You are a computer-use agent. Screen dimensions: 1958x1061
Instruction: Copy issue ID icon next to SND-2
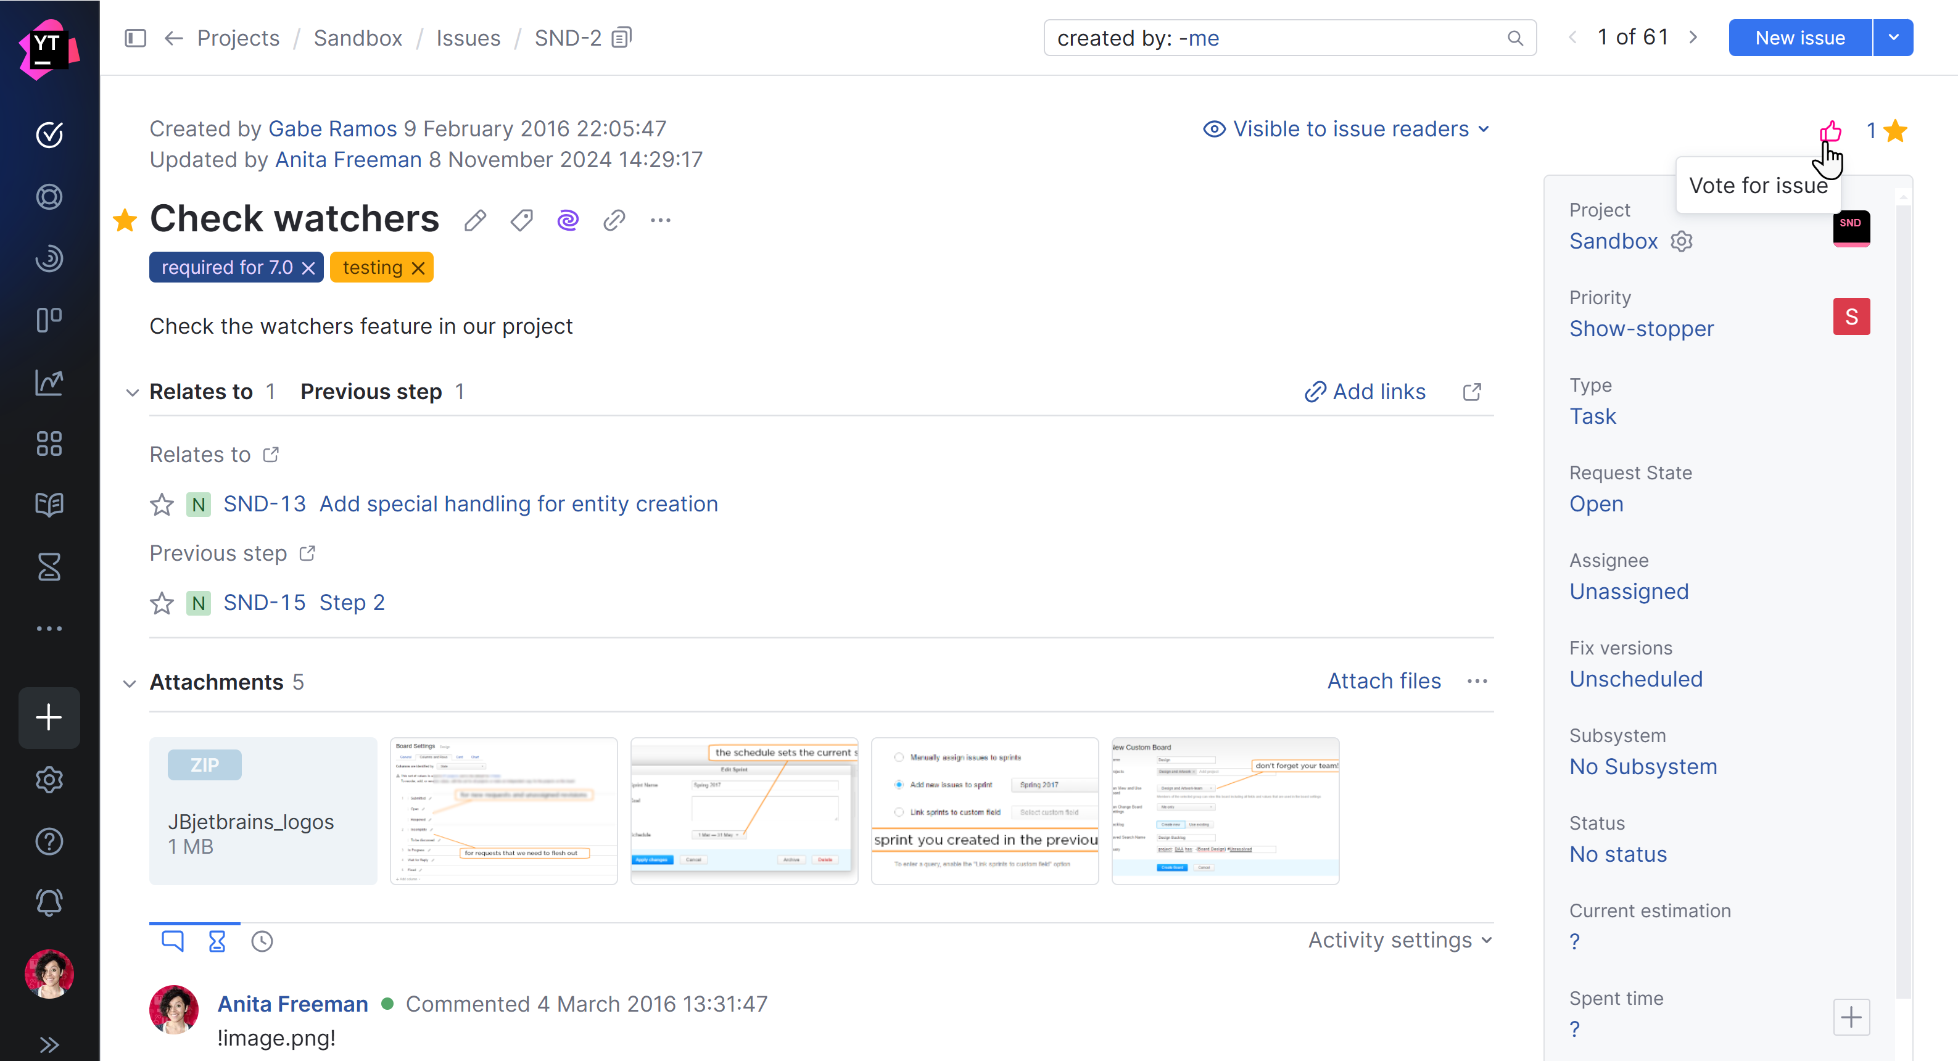point(622,37)
